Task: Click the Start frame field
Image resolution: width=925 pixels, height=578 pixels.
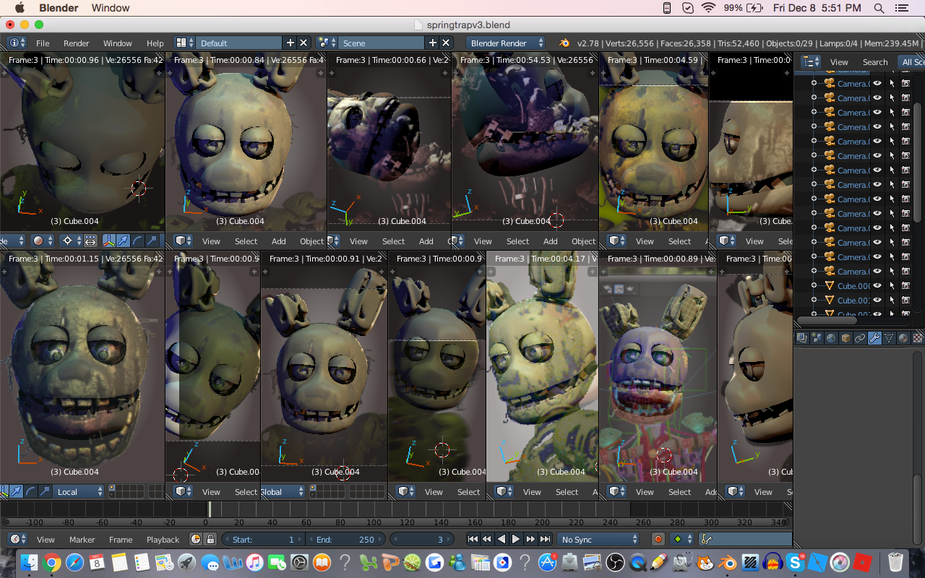Action: click(263, 539)
